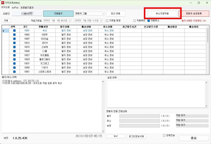Uncheck the checkbox for G마켓 row 10002
Image resolution: width=211 pixels, height=144 pixels.
point(15,35)
